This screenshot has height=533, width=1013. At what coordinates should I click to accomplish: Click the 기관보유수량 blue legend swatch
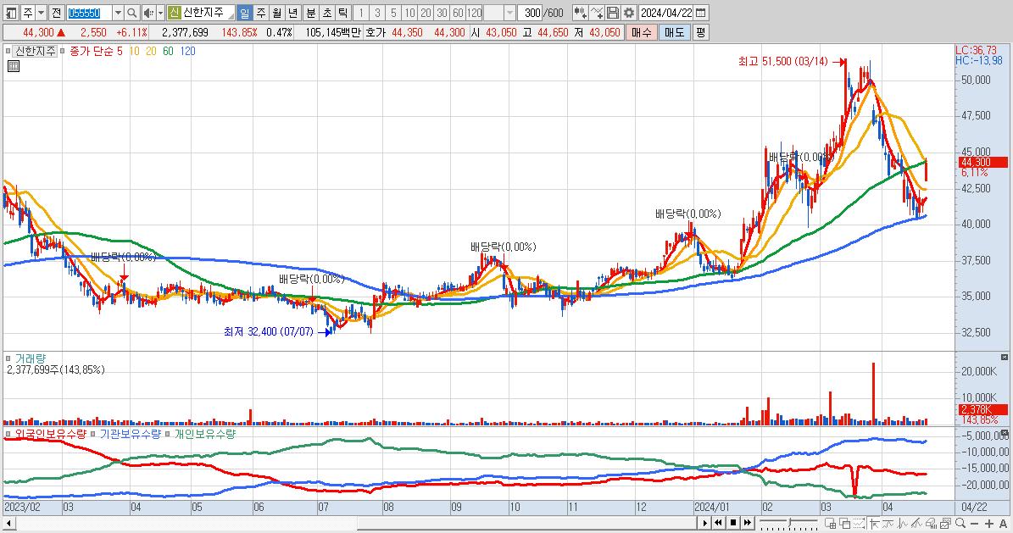94,434
